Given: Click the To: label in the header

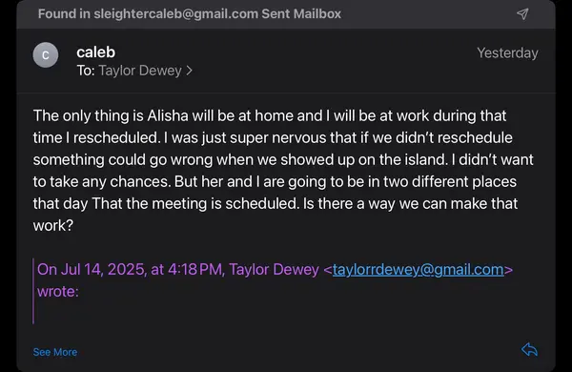Looking at the screenshot, I should pyautogui.click(x=86, y=71).
